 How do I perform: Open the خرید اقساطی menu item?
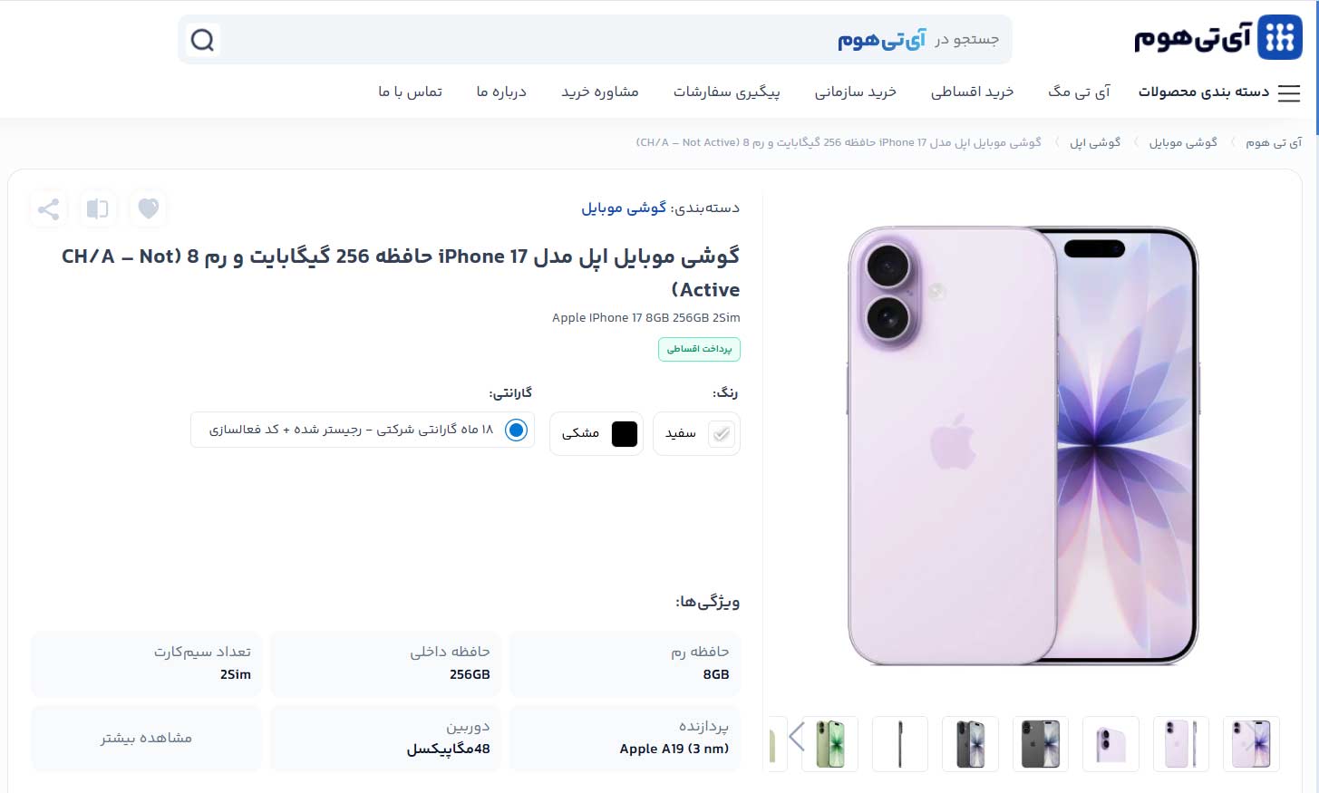972,92
